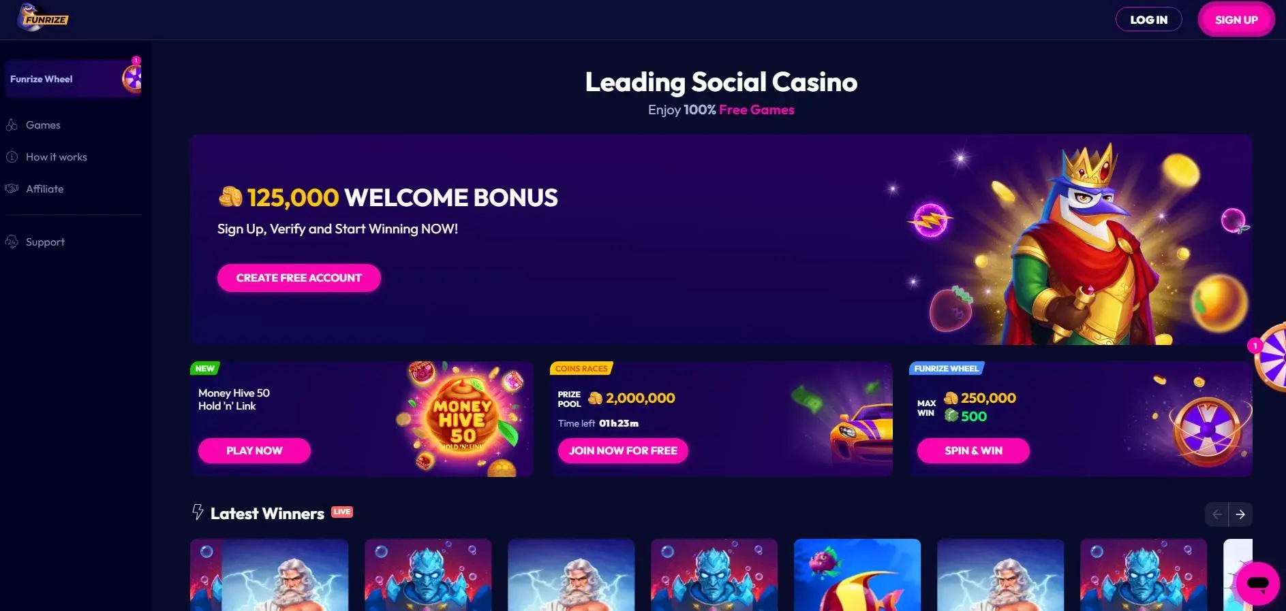The width and height of the screenshot is (1286, 611).
Task: Open the Games sidebar menu item
Action: pos(43,125)
